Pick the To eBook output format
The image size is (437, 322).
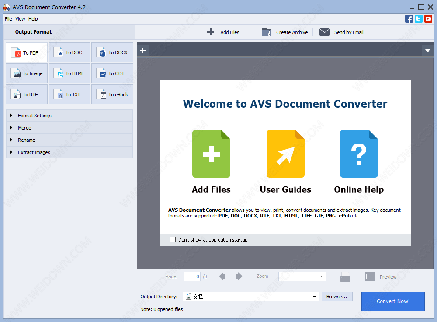coord(112,94)
